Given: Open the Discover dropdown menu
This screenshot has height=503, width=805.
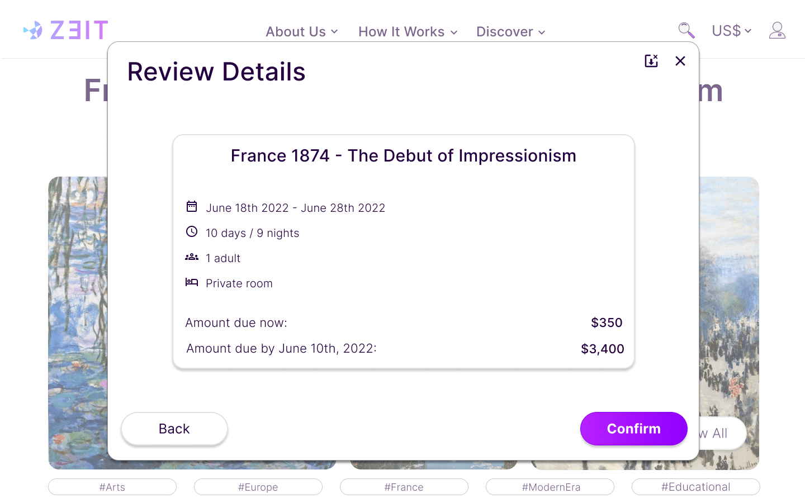Looking at the screenshot, I should tap(510, 32).
